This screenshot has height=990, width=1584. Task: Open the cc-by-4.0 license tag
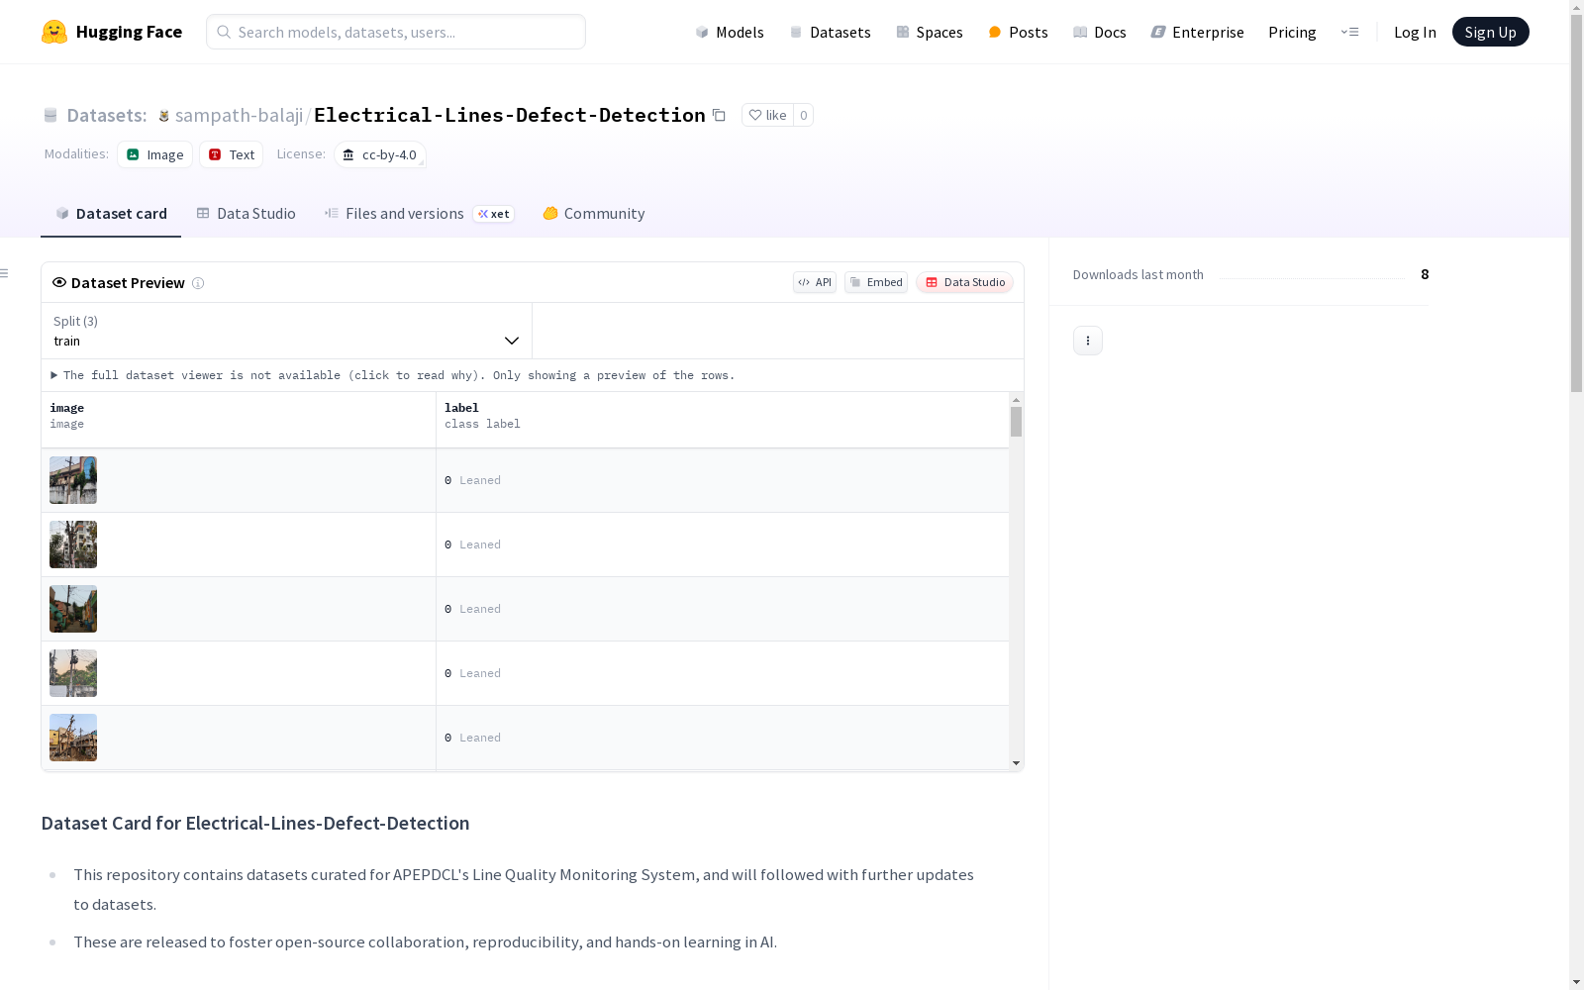tap(380, 154)
